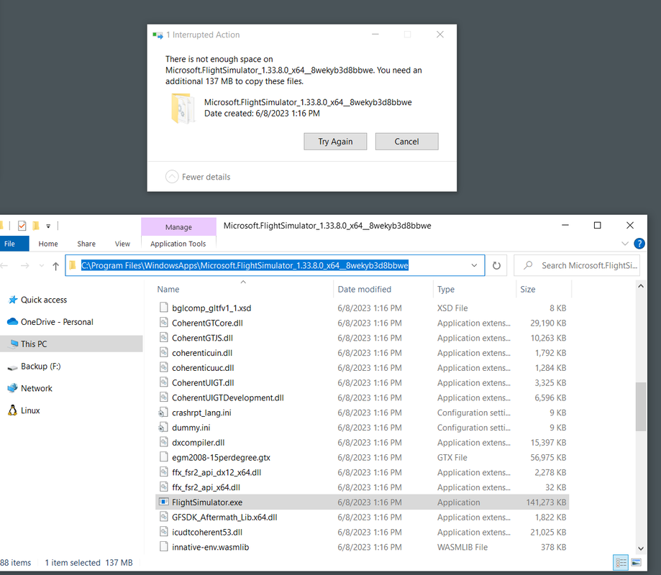Click the dummy.ini file icon

[x=163, y=427]
